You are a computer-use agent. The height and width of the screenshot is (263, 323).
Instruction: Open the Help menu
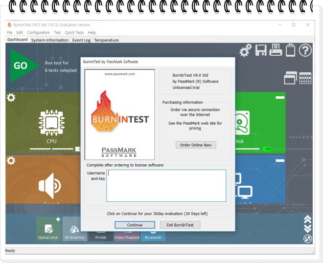tap(92, 33)
